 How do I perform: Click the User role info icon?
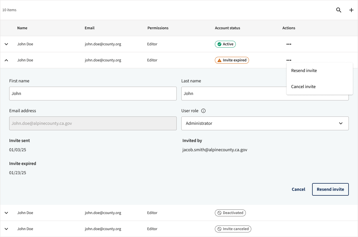(203, 111)
